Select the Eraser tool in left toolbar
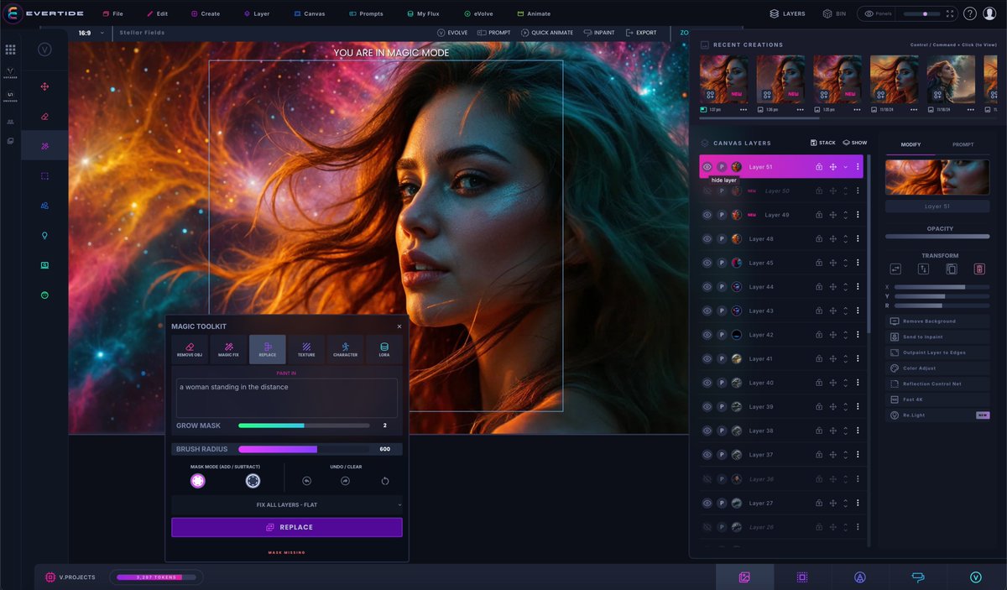 (x=44, y=116)
